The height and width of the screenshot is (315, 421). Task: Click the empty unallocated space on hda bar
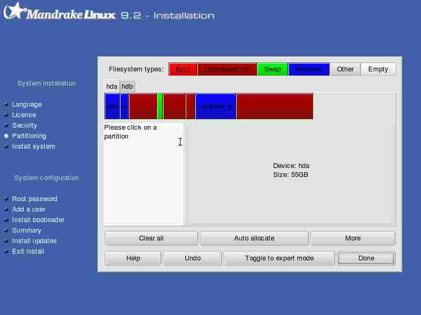click(354, 107)
